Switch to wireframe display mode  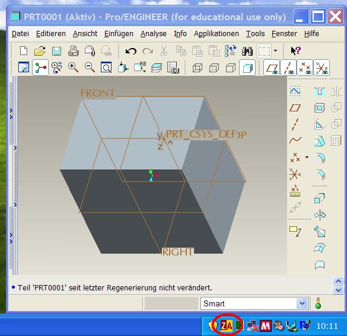coord(197,68)
